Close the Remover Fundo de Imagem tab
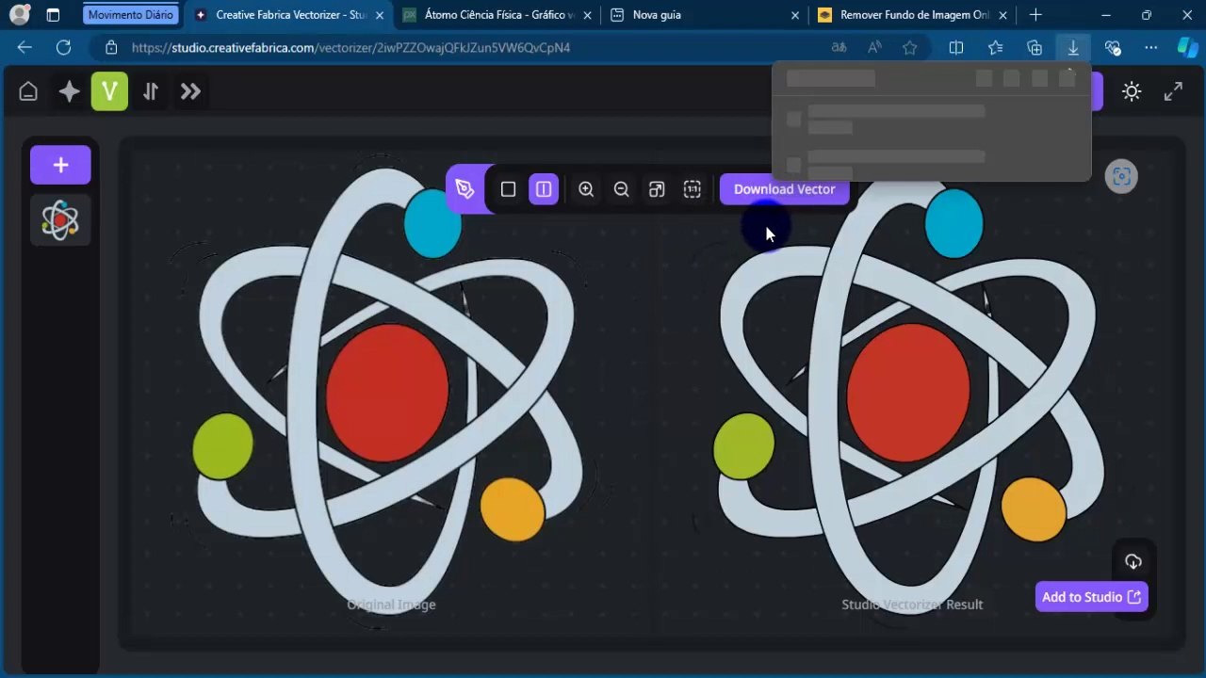This screenshot has width=1206, height=678. [x=1002, y=15]
